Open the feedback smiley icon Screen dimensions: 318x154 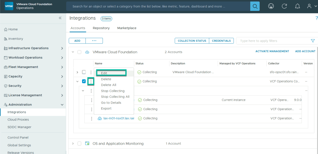271,6
